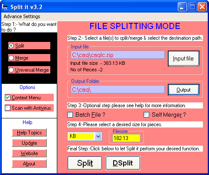Screen dimensions: 209x175
Task: Select the Universal Merge mode
Action: click(11, 70)
